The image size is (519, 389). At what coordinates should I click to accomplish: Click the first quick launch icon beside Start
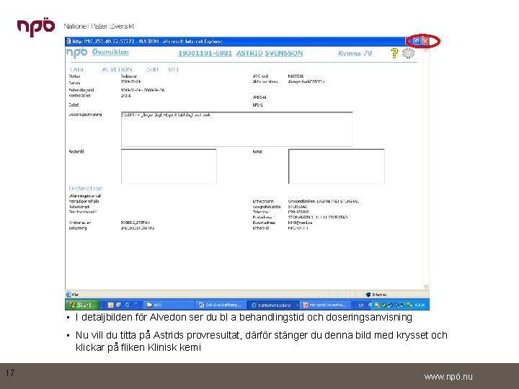[x=110, y=305]
